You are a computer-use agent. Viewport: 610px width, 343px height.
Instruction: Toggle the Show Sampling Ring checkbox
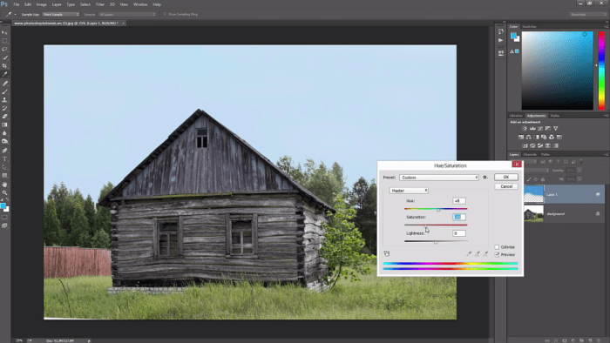(x=165, y=15)
